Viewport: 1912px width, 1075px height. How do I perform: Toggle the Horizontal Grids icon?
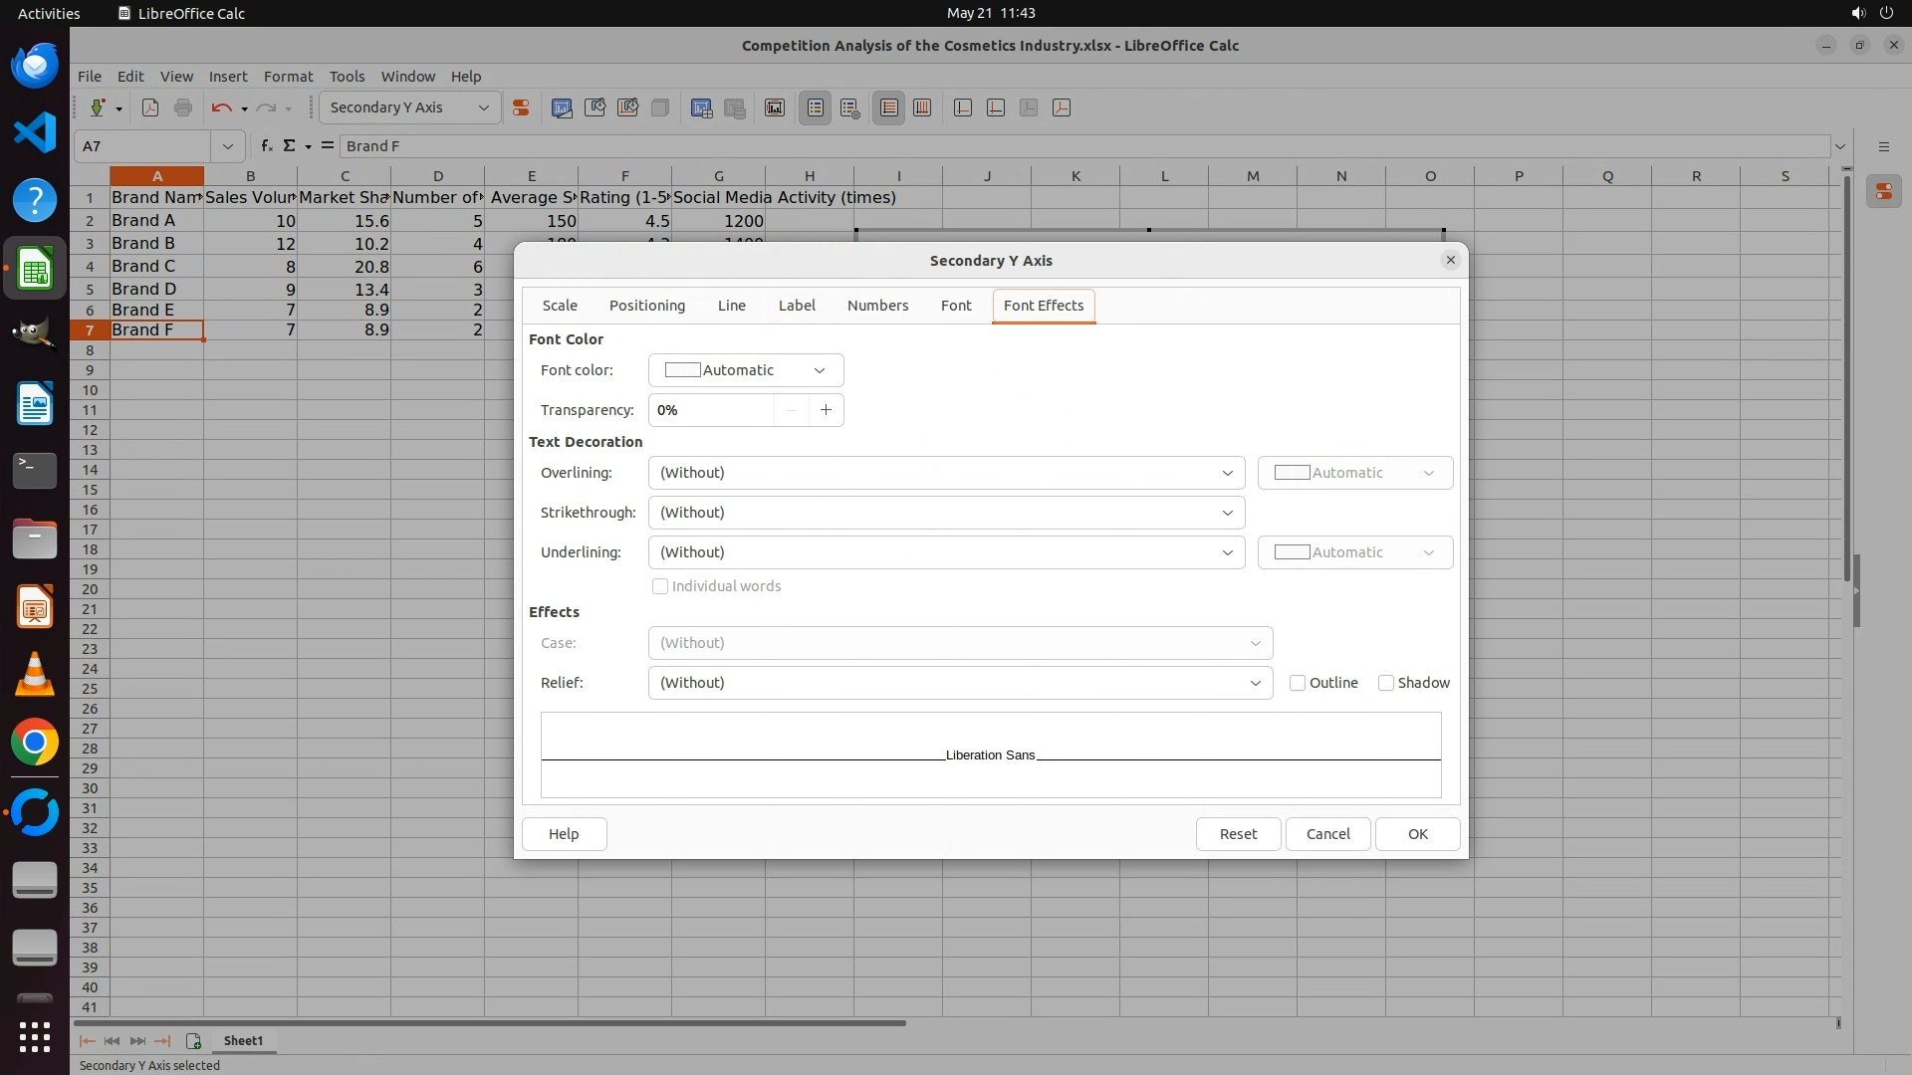(888, 107)
